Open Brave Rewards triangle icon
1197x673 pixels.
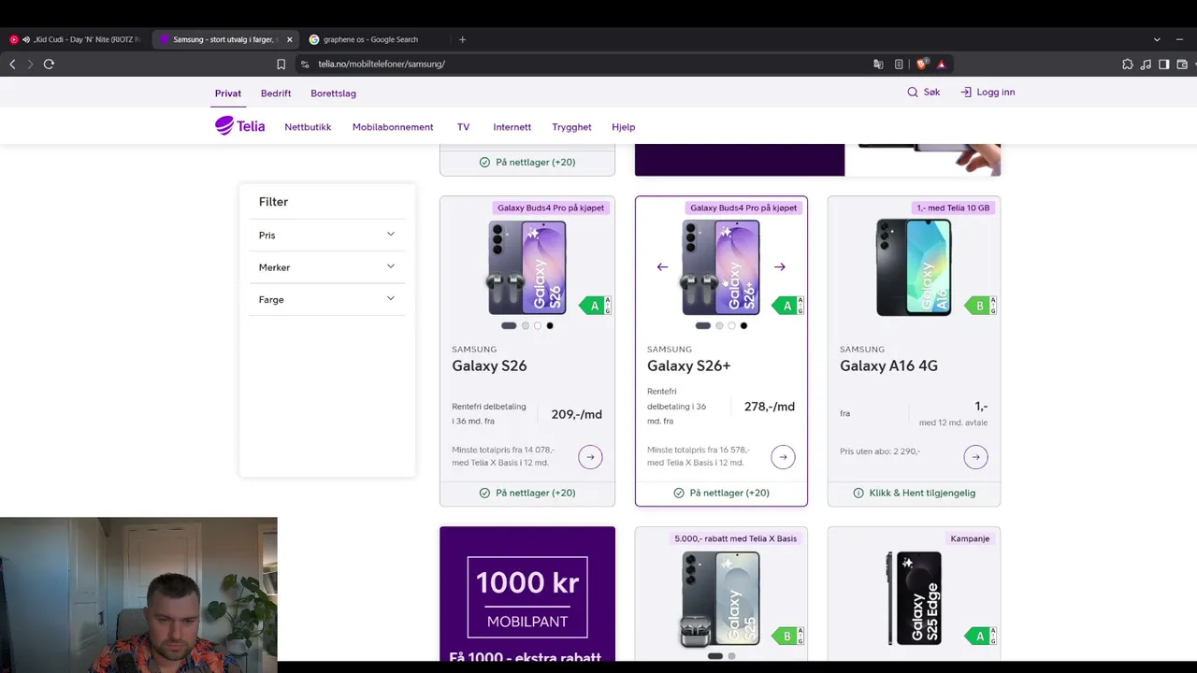(x=942, y=64)
